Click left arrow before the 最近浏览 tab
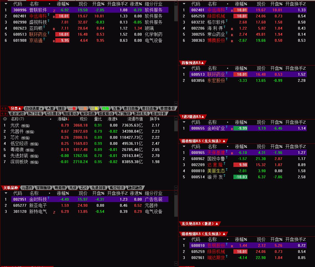Image resolution: width=315 pixels, height=267 pixels. pyautogui.click(x=2, y=114)
